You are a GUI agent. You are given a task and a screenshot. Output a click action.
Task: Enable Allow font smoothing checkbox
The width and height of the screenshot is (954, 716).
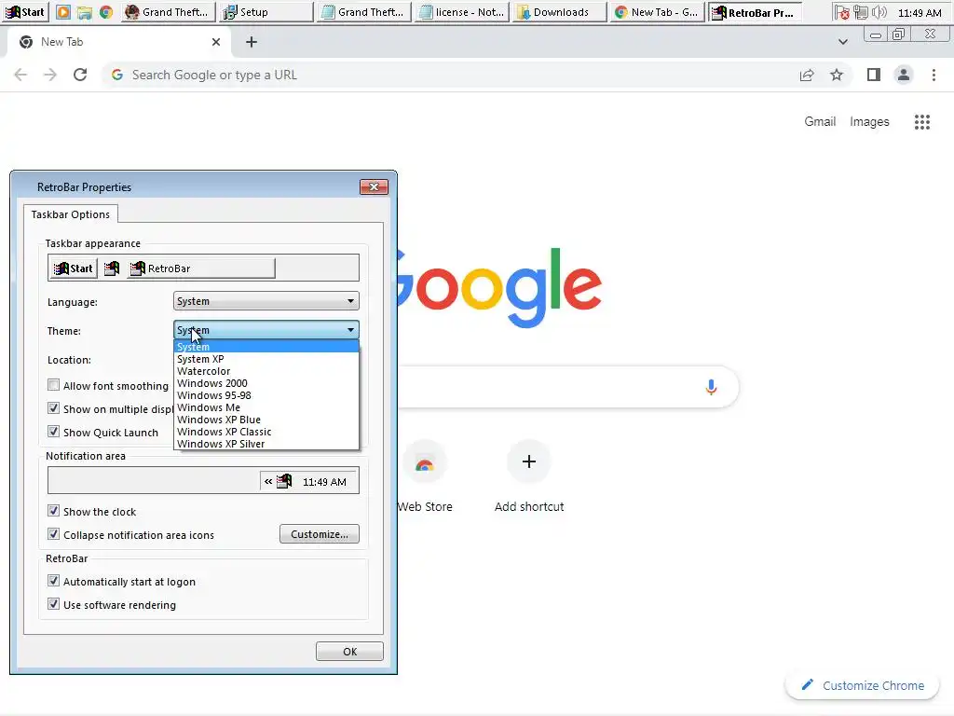click(53, 385)
